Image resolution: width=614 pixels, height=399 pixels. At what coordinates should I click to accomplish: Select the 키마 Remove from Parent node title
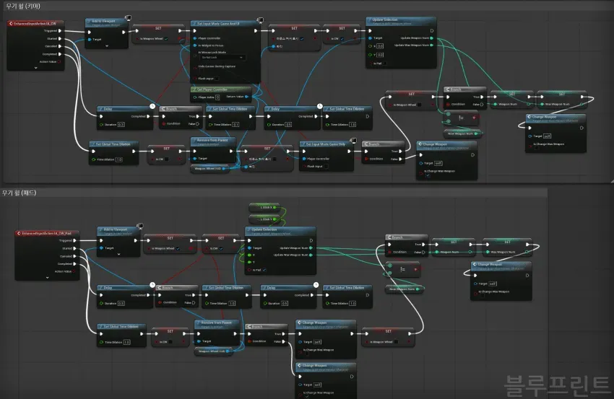click(x=212, y=140)
